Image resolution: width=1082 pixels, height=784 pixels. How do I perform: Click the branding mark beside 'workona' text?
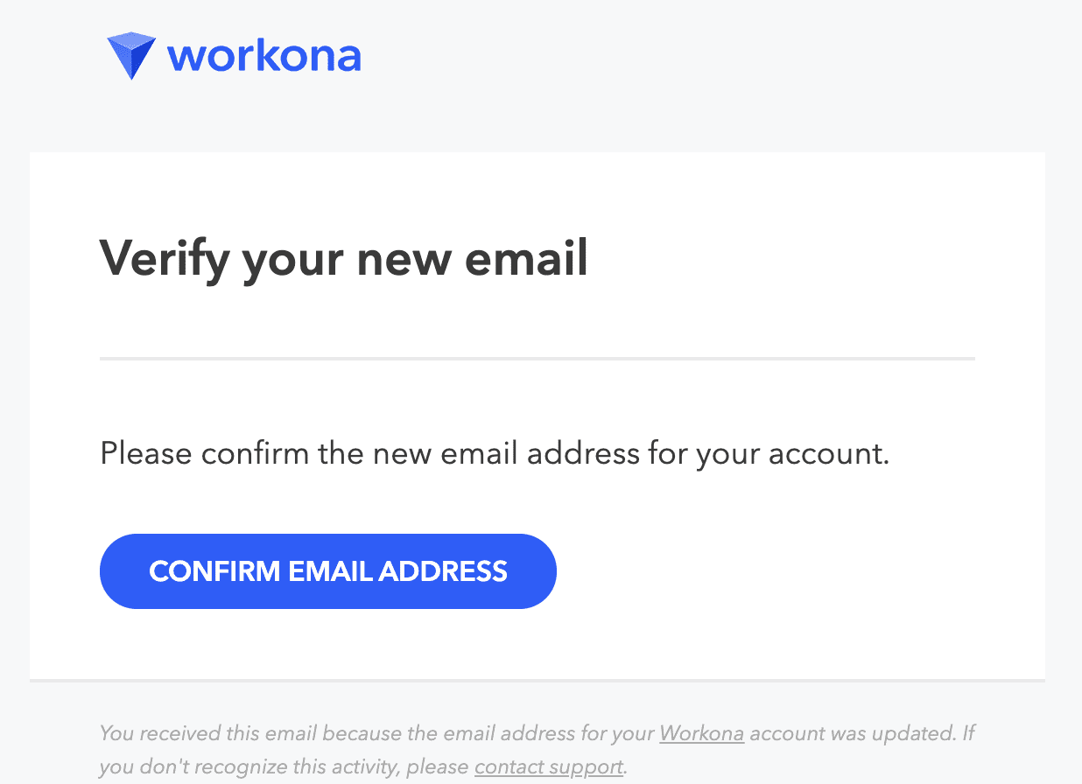pos(130,54)
